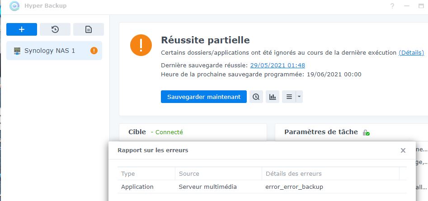Image resolution: width=428 pixels, height=201 pixels.
Task: Open the log document icon
Action: [x=89, y=29]
